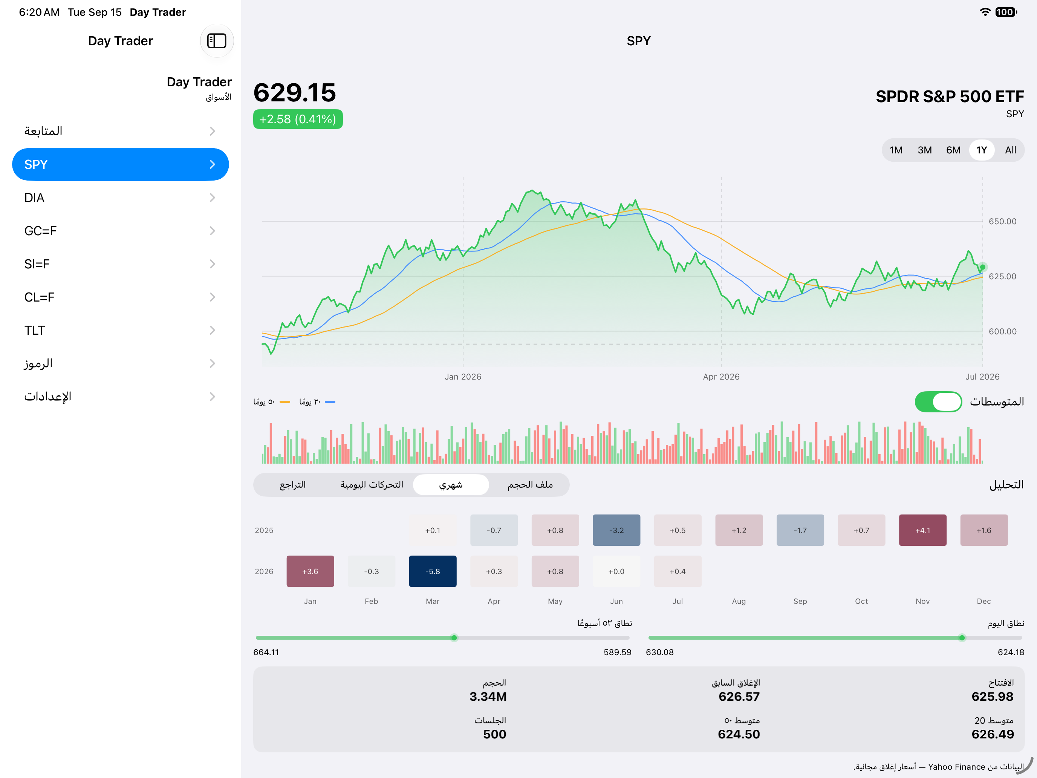Screen dimensions: 1037x778
Task: Tap the July 2026 +0.4 heatmap cell
Action: tap(678, 571)
